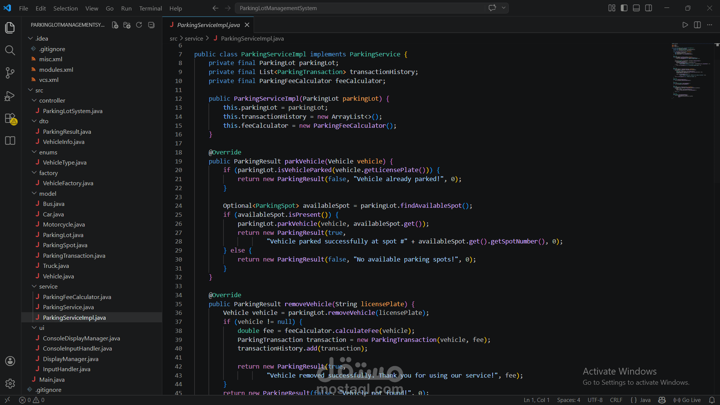Open the Search view in activity bar
Viewport: 720px width, 405px height.
pos(10,50)
